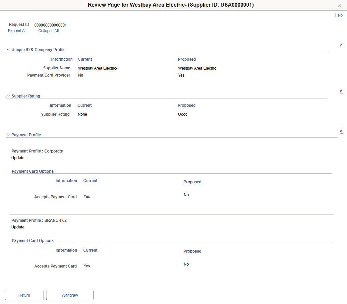Edit the Unique ID & Company Profile section

coord(341,45)
